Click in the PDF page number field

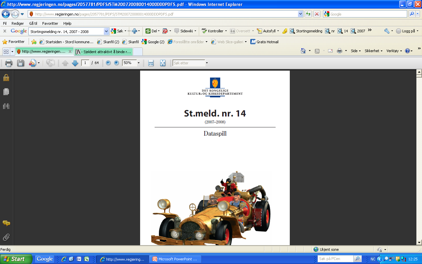(85, 63)
